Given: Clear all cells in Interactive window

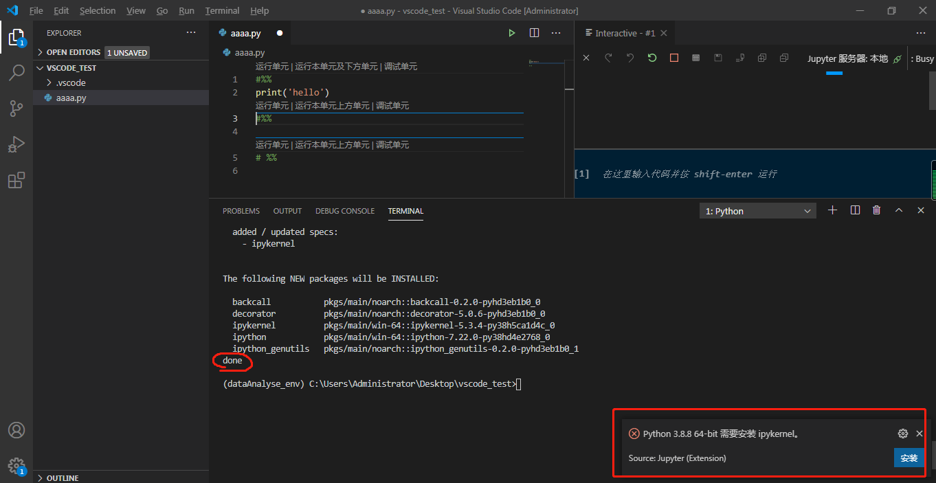Looking at the screenshot, I should [x=586, y=58].
